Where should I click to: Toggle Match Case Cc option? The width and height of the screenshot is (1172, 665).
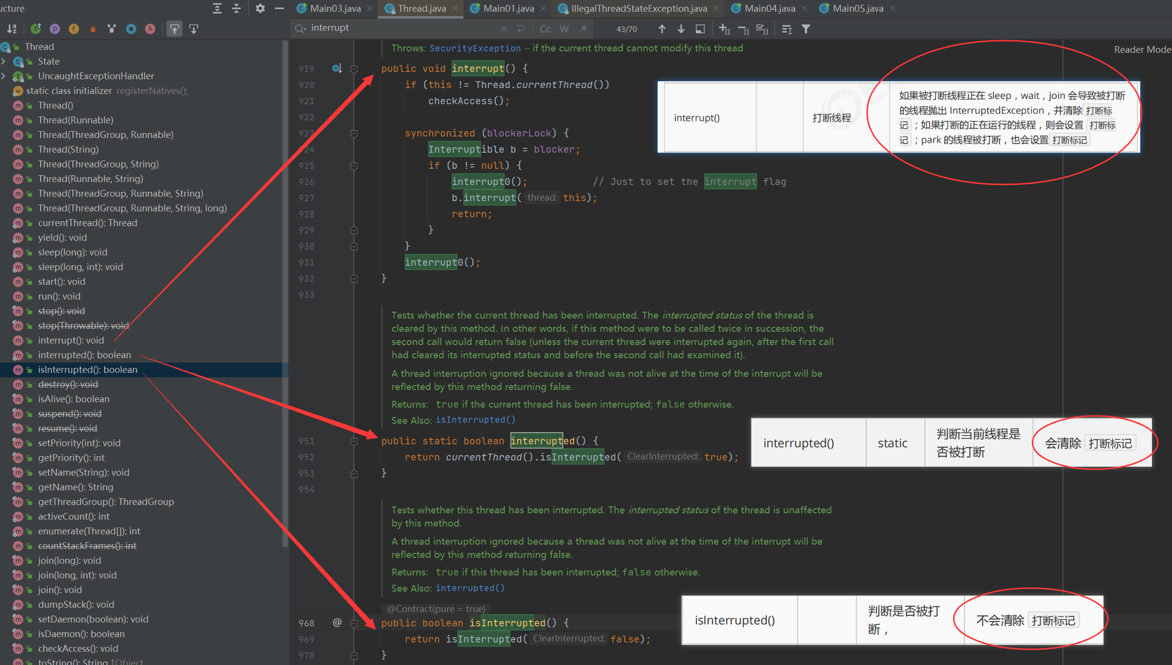pyautogui.click(x=545, y=29)
